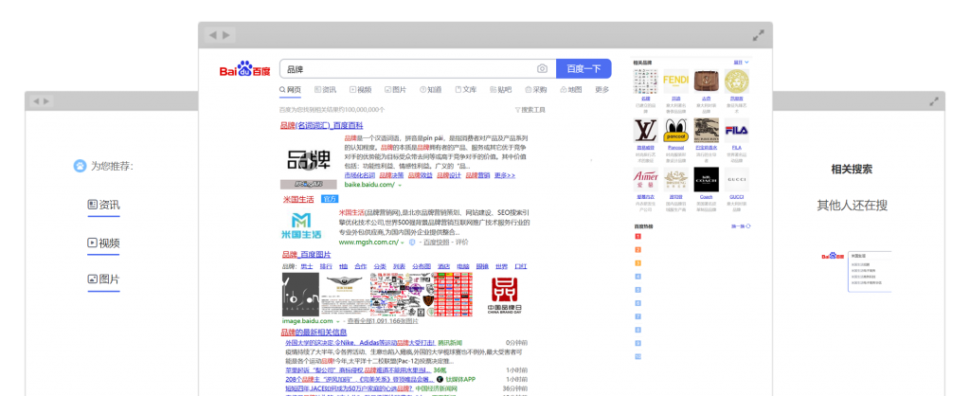
Task: Open the Nike, Adidas news headline link
Action: point(360,343)
